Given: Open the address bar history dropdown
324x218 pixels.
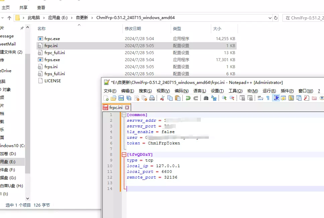Looking at the screenshot, I should pyautogui.click(x=270, y=18).
